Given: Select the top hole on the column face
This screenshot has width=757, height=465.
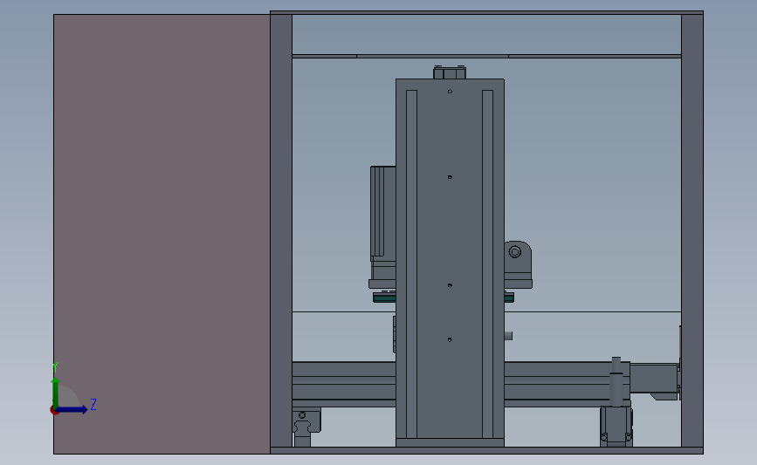Looking at the screenshot, I should tap(450, 91).
